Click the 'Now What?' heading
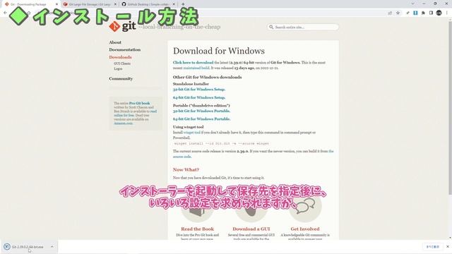The width and height of the screenshot is (452, 254). pos(186,169)
